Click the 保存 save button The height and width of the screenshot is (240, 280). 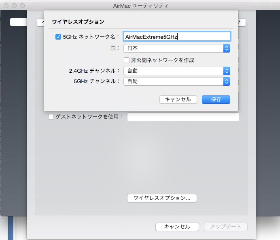point(216,99)
